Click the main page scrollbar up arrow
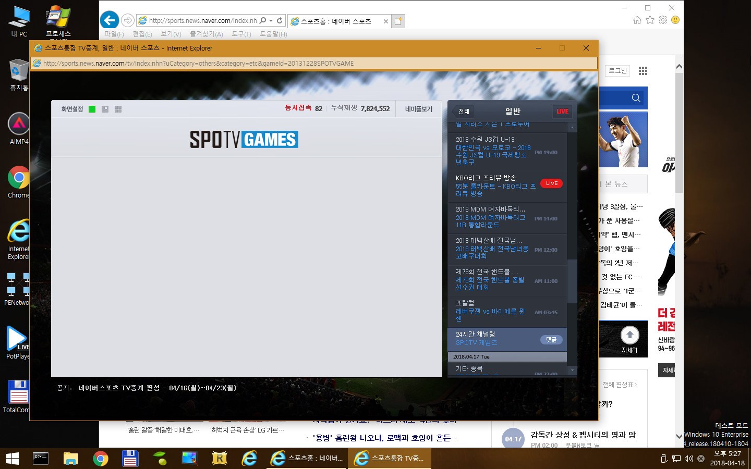 (679, 67)
